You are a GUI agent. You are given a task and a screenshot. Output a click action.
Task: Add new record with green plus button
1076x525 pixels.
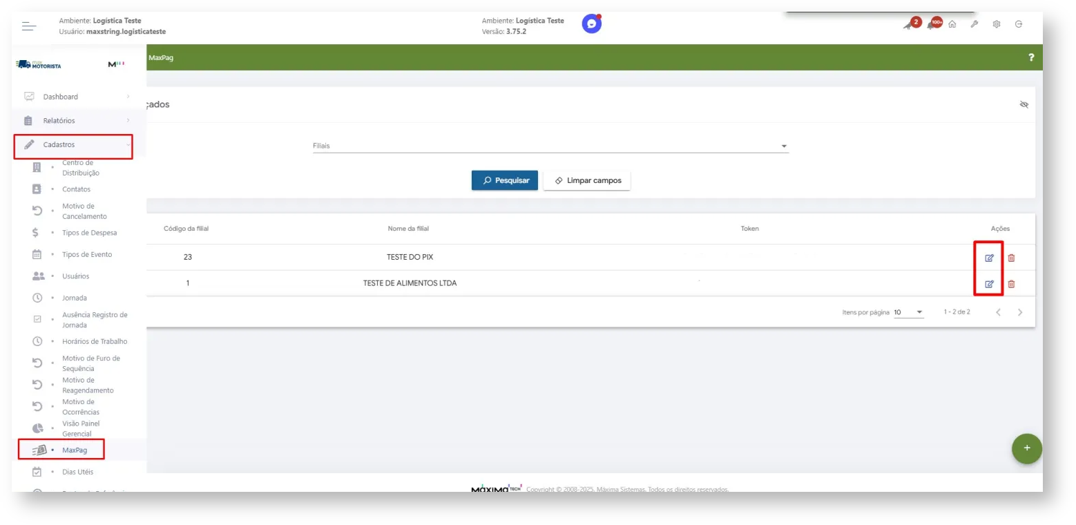point(1027,448)
